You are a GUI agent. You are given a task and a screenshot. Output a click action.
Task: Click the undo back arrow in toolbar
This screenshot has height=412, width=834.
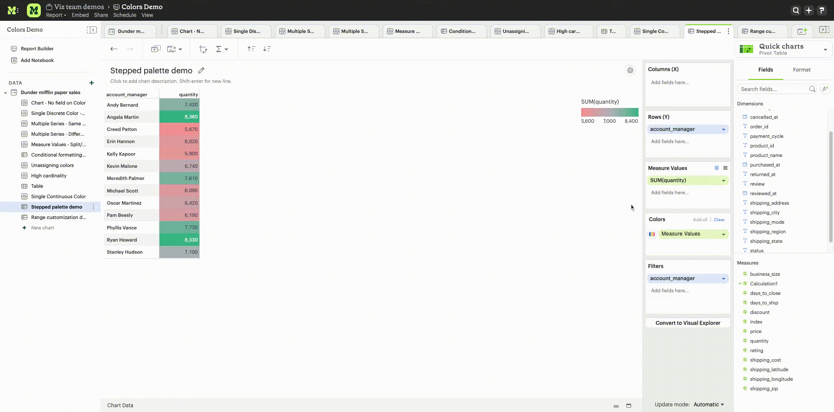pos(114,49)
